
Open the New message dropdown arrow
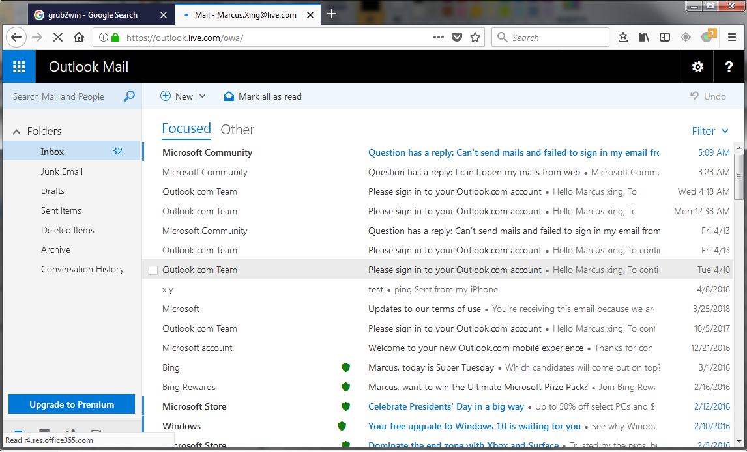[x=203, y=96]
